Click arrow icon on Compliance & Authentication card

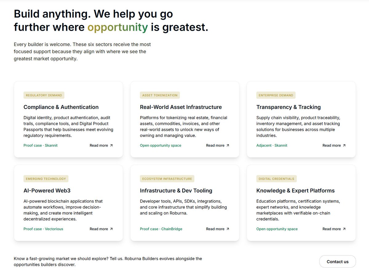tap(111, 146)
